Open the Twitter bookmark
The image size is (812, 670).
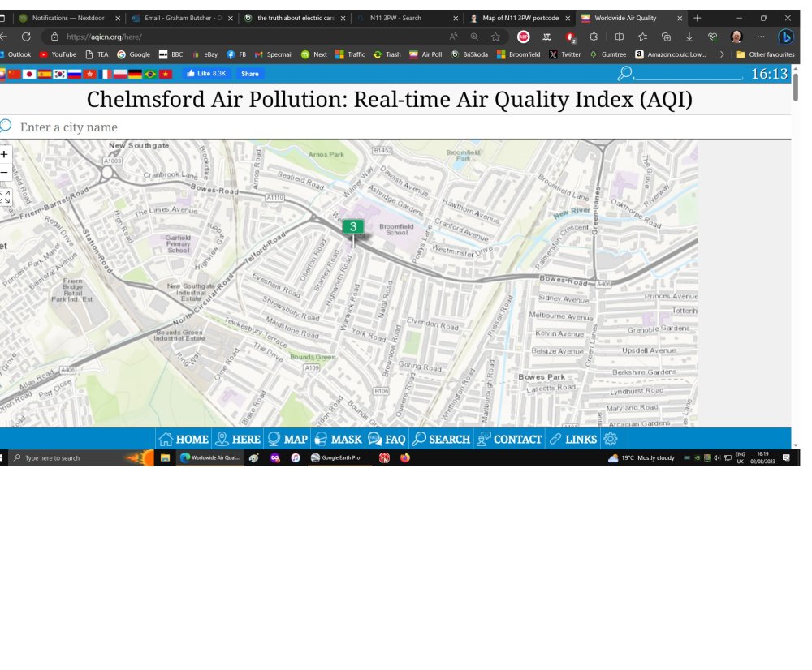click(565, 54)
